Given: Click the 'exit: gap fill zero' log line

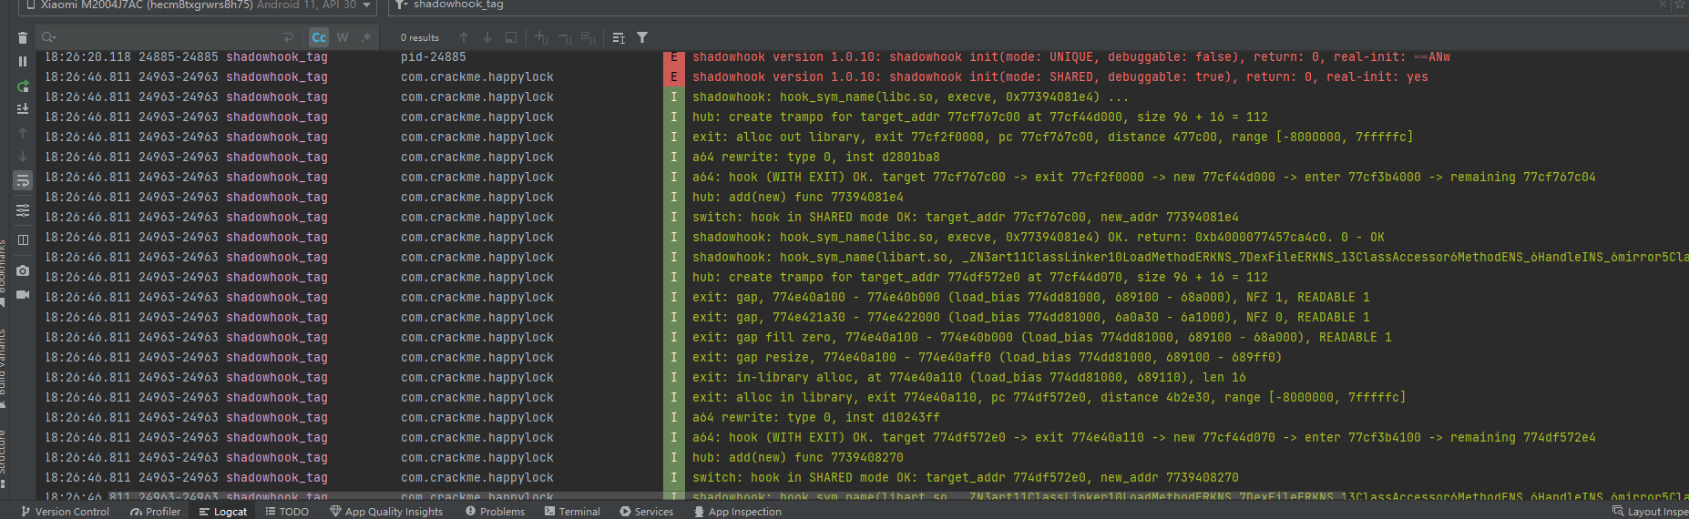Looking at the screenshot, I should point(1042,337).
